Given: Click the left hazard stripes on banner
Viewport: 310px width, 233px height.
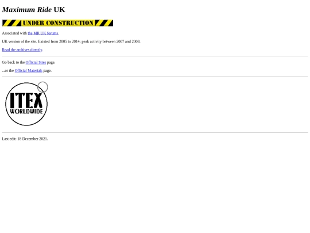Looking at the screenshot, I should pyautogui.click(x=11, y=23).
